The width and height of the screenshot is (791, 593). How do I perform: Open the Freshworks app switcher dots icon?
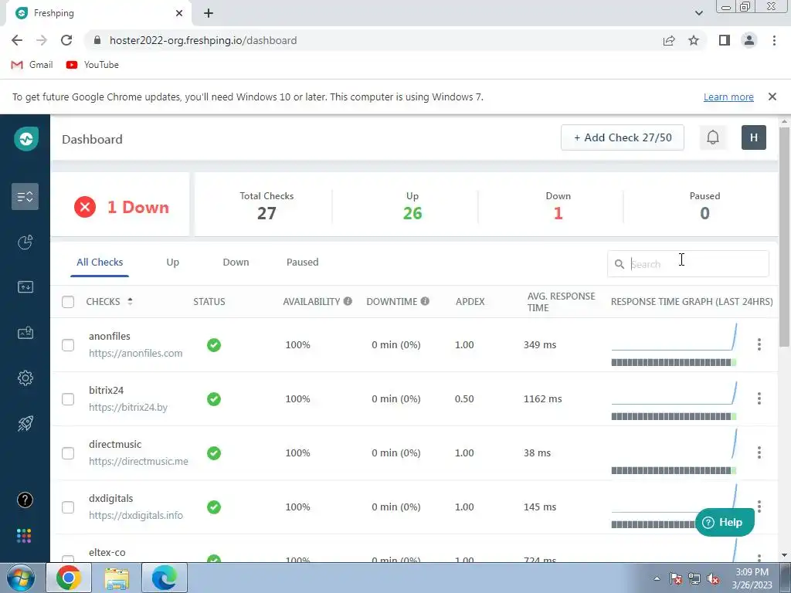(x=24, y=536)
